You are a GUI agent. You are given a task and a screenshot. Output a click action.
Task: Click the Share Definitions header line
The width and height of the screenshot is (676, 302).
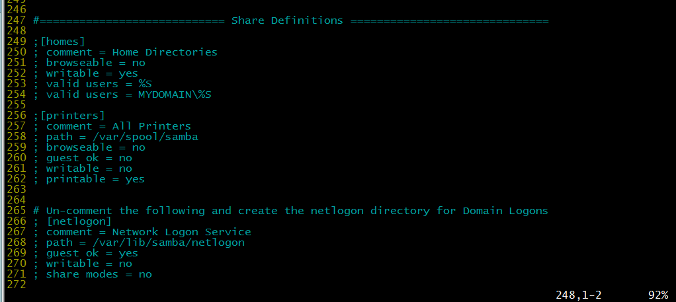tap(291, 20)
